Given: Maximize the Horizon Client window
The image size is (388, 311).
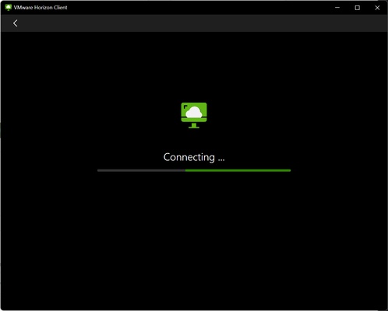Looking at the screenshot, I should [358, 8].
